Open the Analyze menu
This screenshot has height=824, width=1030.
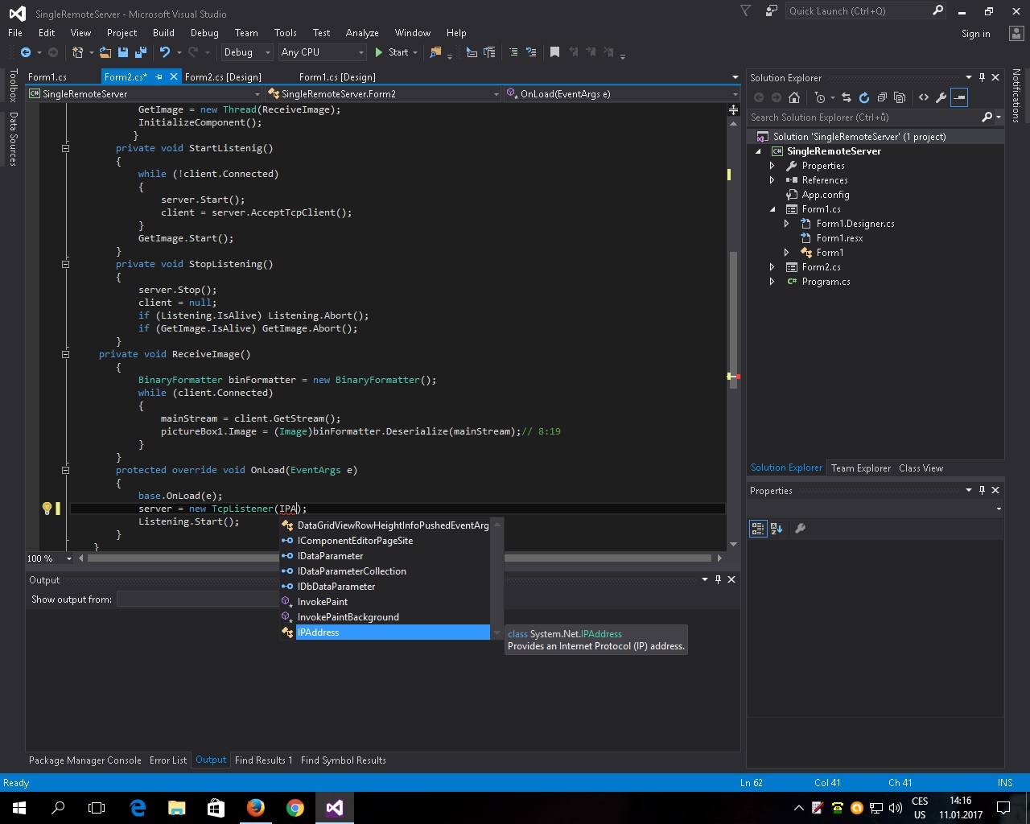click(361, 33)
